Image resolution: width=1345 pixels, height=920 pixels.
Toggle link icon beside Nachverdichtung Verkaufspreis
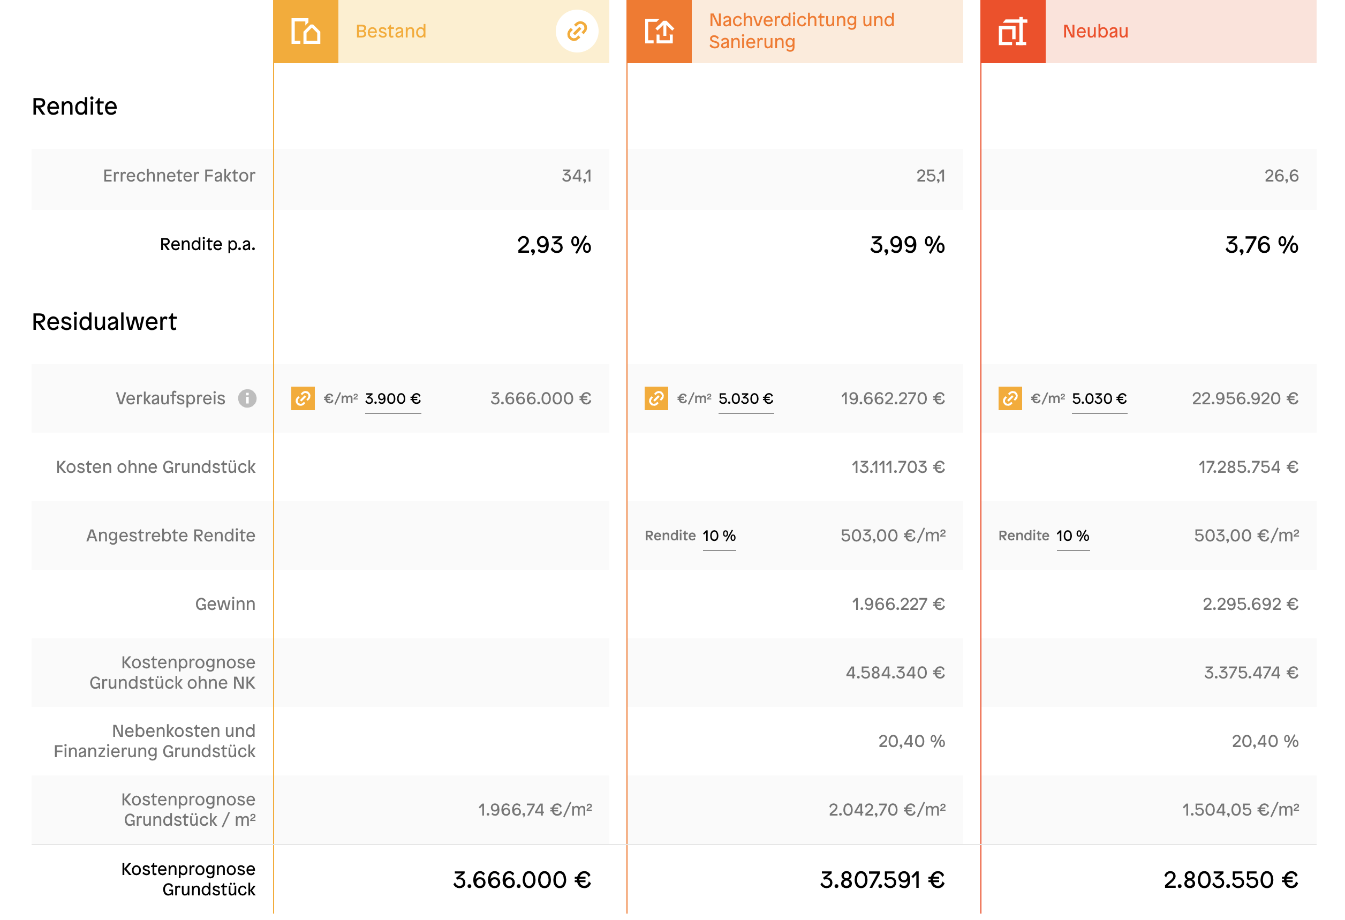coord(656,398)
